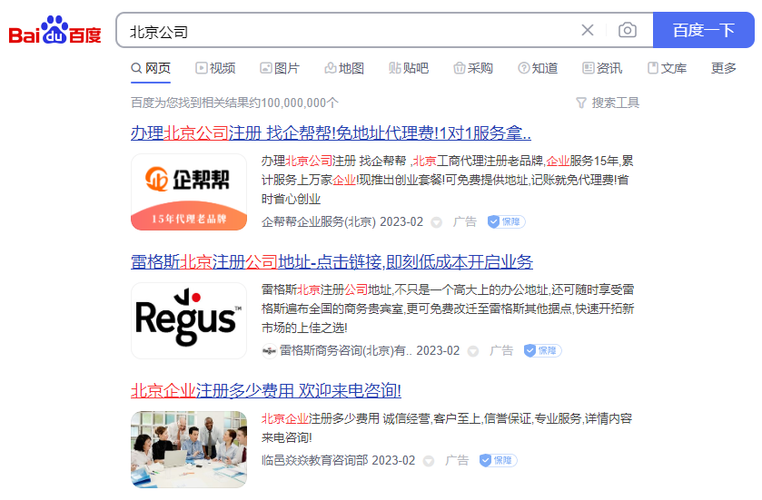Viewport: 762px width, 500px height.
Task: Open the 贴吧 tab
Action: coord(409,68)
